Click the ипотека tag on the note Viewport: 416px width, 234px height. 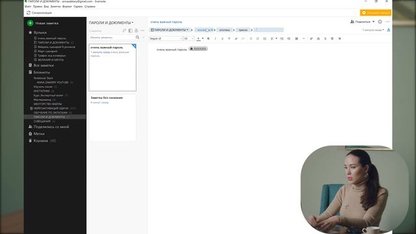[x=224, y=30]
